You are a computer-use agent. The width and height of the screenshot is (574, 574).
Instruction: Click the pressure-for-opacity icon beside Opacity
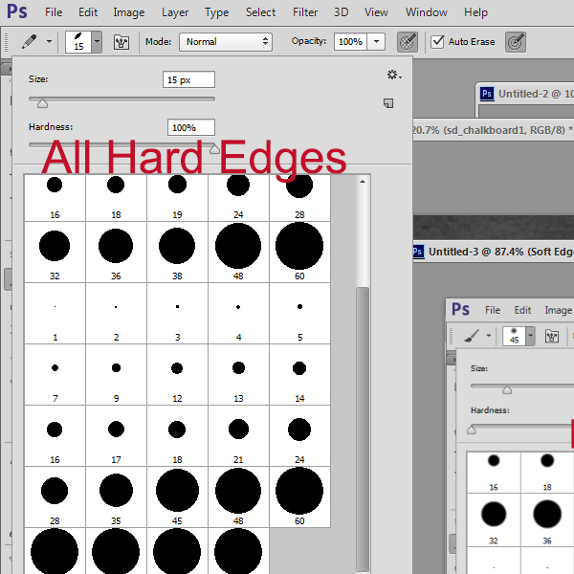408,42
